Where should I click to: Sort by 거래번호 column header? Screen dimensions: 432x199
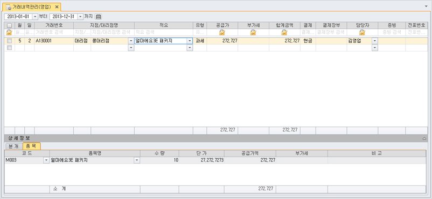click(x=54, y=25)
